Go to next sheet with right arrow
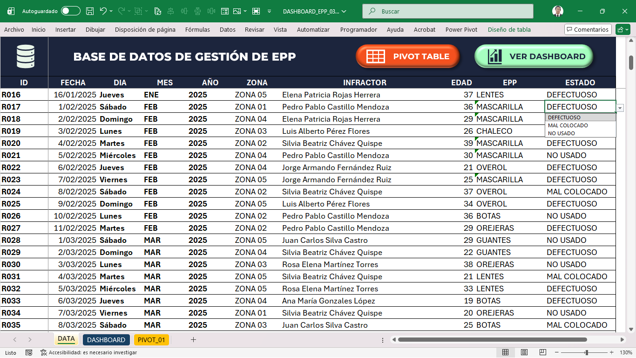Image resolution: width=636 pixels, height=358 pixels. [x=30, y=340]
